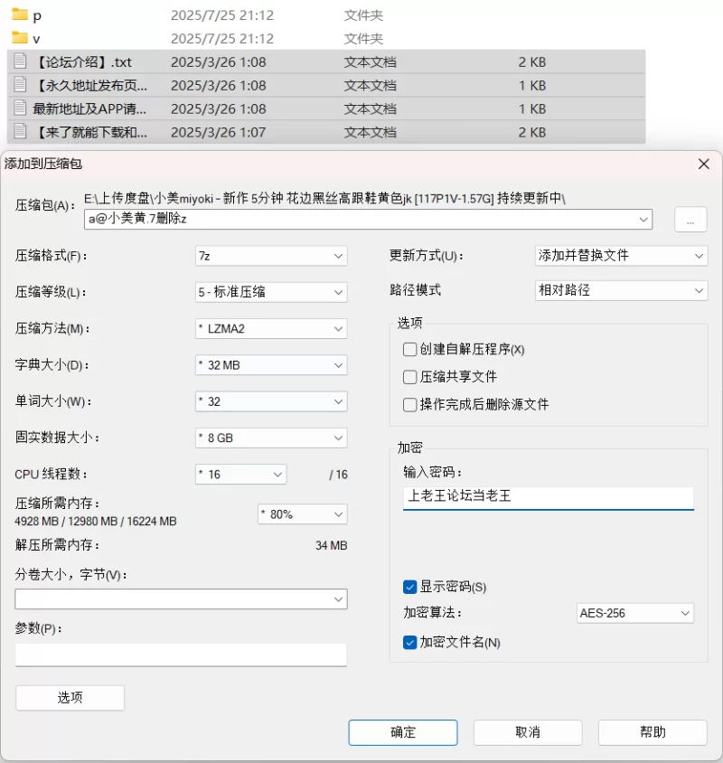Click the 选项 button
Image resolution: width=723 pixels, height=763 pixels.
[70, 698]
